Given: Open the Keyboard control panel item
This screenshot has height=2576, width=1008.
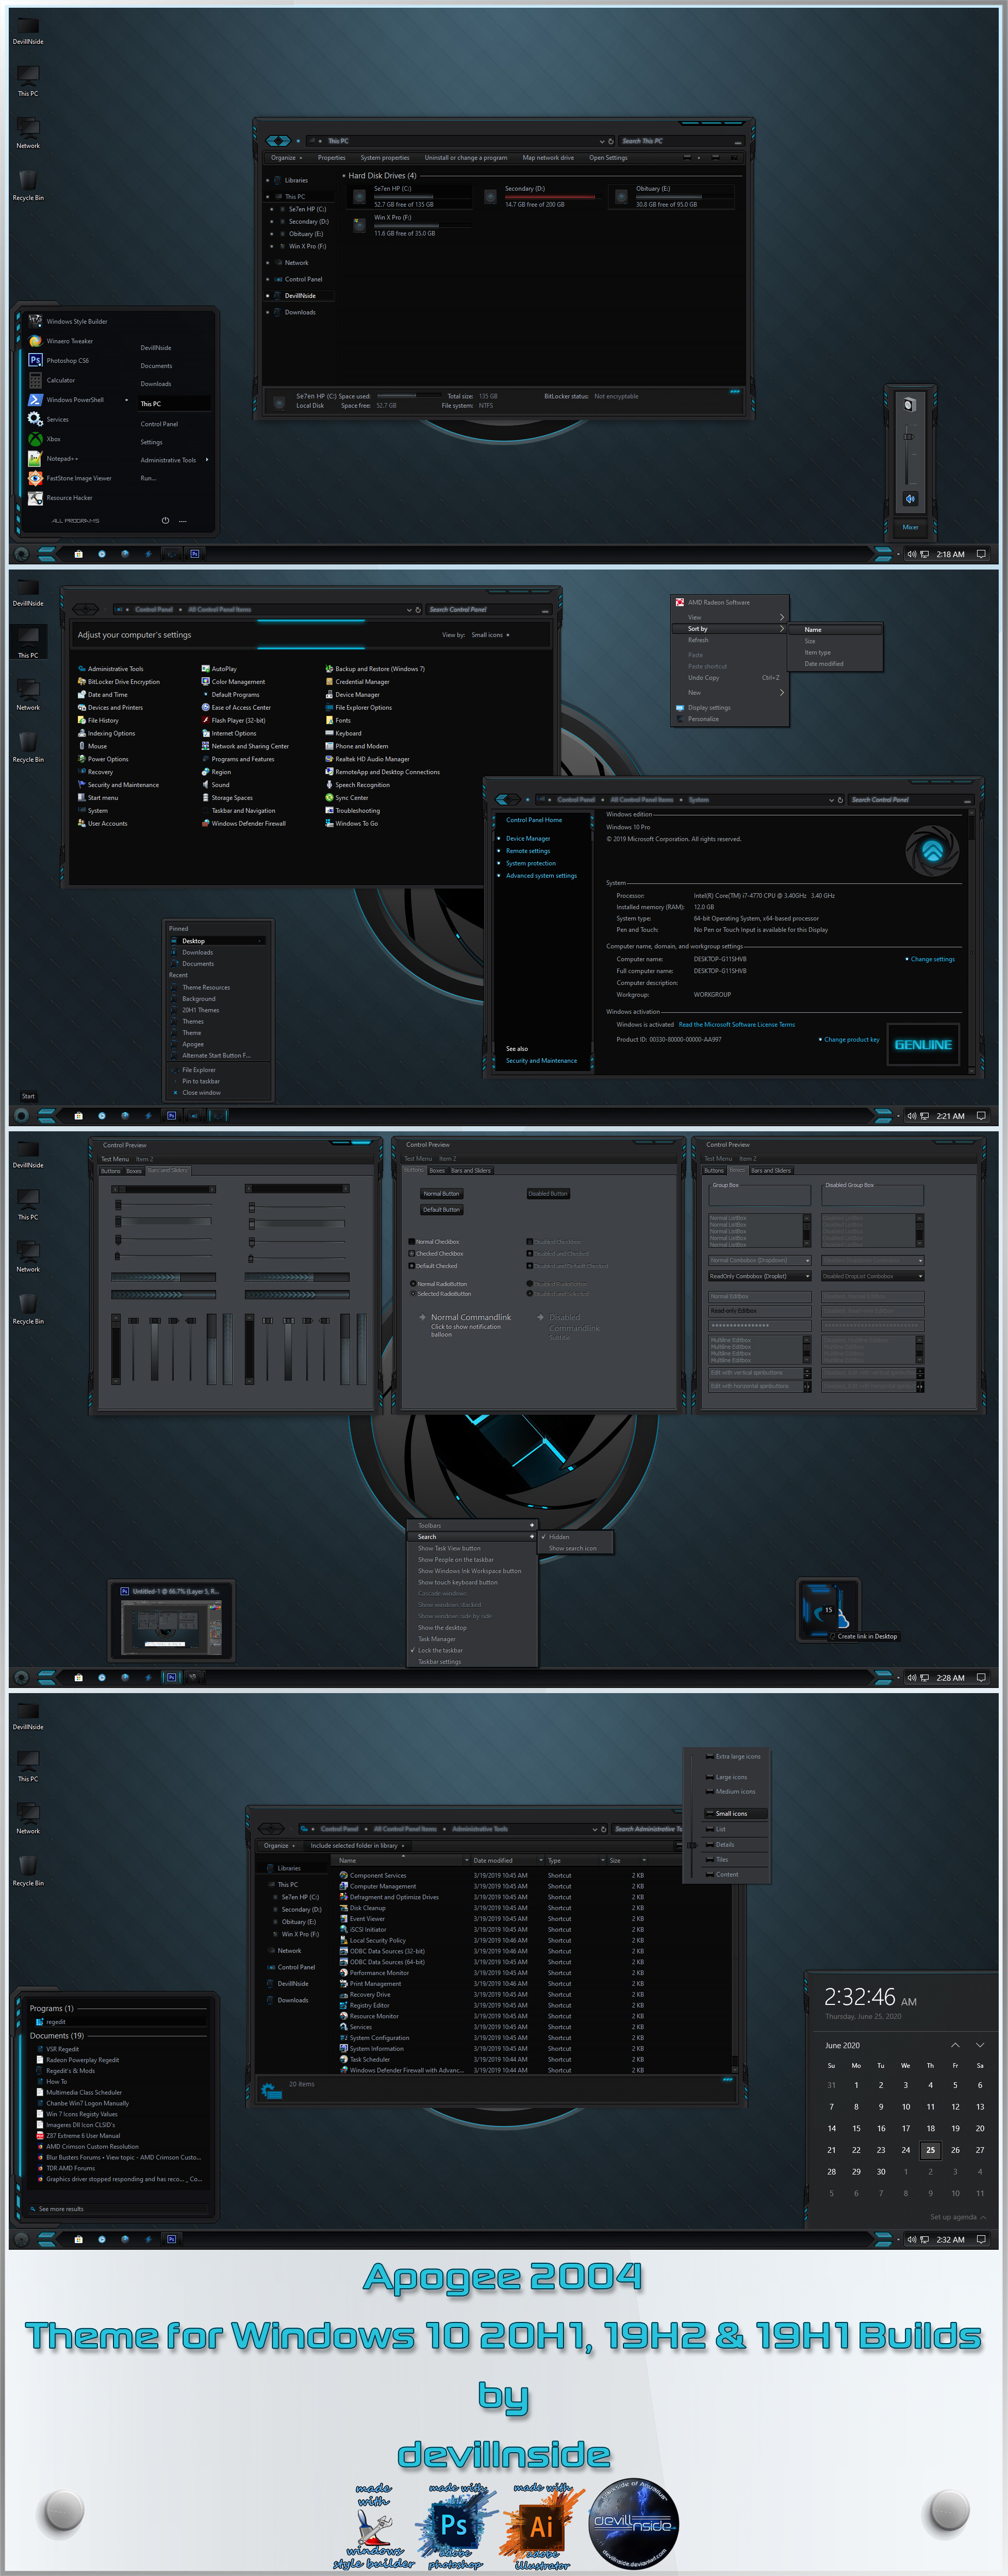Looking at the screenshot, I should pos(343,733).
